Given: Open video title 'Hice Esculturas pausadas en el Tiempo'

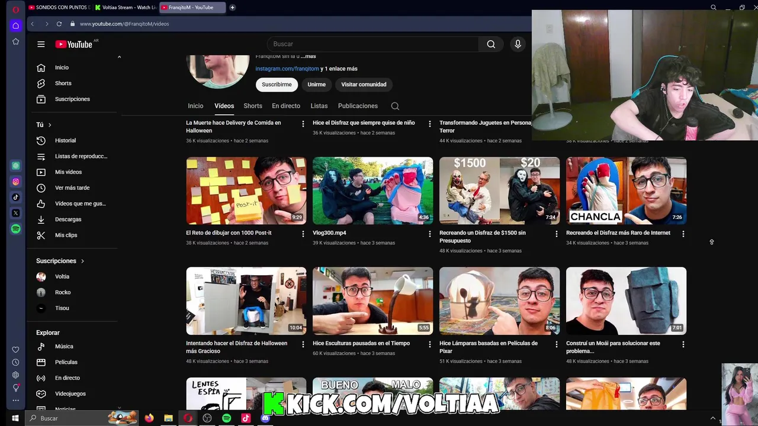Looking at the screenshot, I should click(361, 343).
